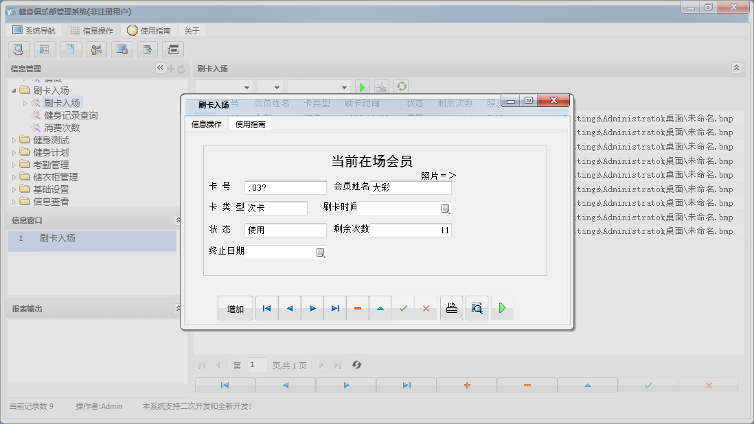Open the 系统导航 menu
754x424 pixels.
click(35, 31)
